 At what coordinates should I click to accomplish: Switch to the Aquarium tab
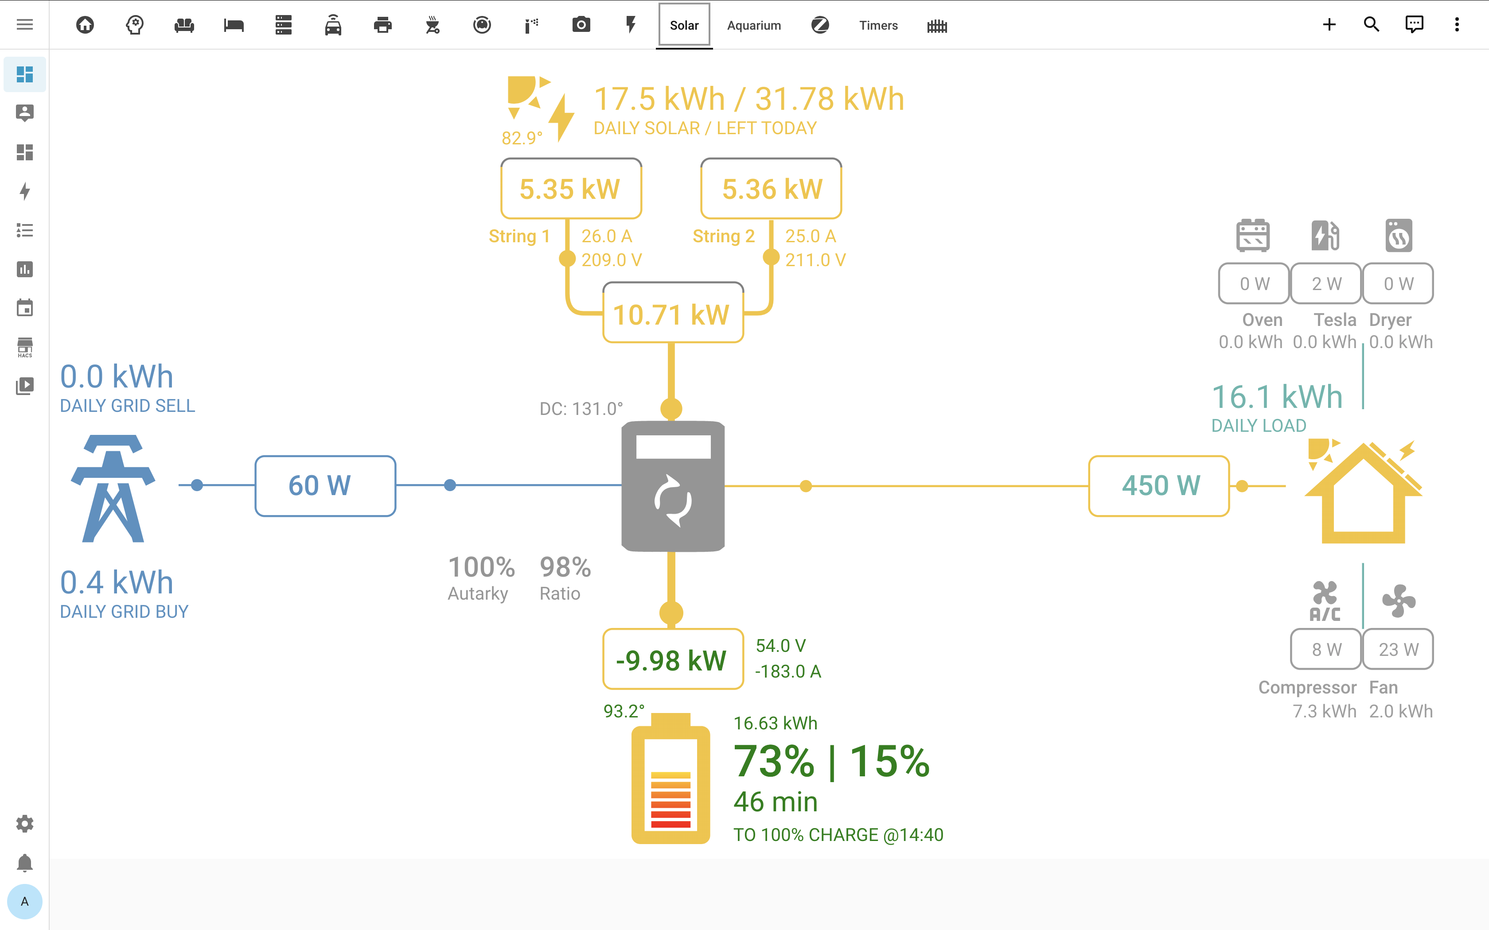coord(754,25)
